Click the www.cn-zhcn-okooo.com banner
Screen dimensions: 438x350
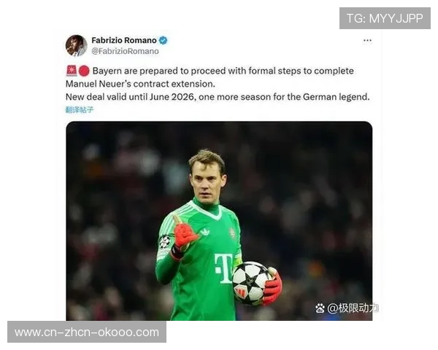click(x=87, y=332)
